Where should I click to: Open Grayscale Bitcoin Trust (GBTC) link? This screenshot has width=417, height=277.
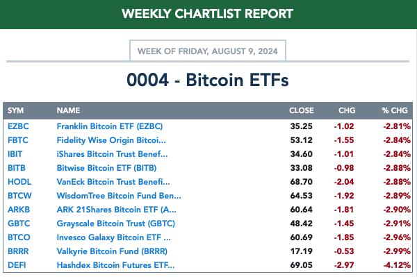tap(115, 224)
